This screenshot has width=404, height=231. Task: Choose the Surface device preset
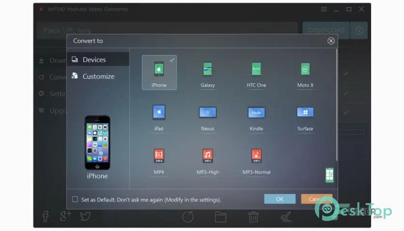[305, 118]
